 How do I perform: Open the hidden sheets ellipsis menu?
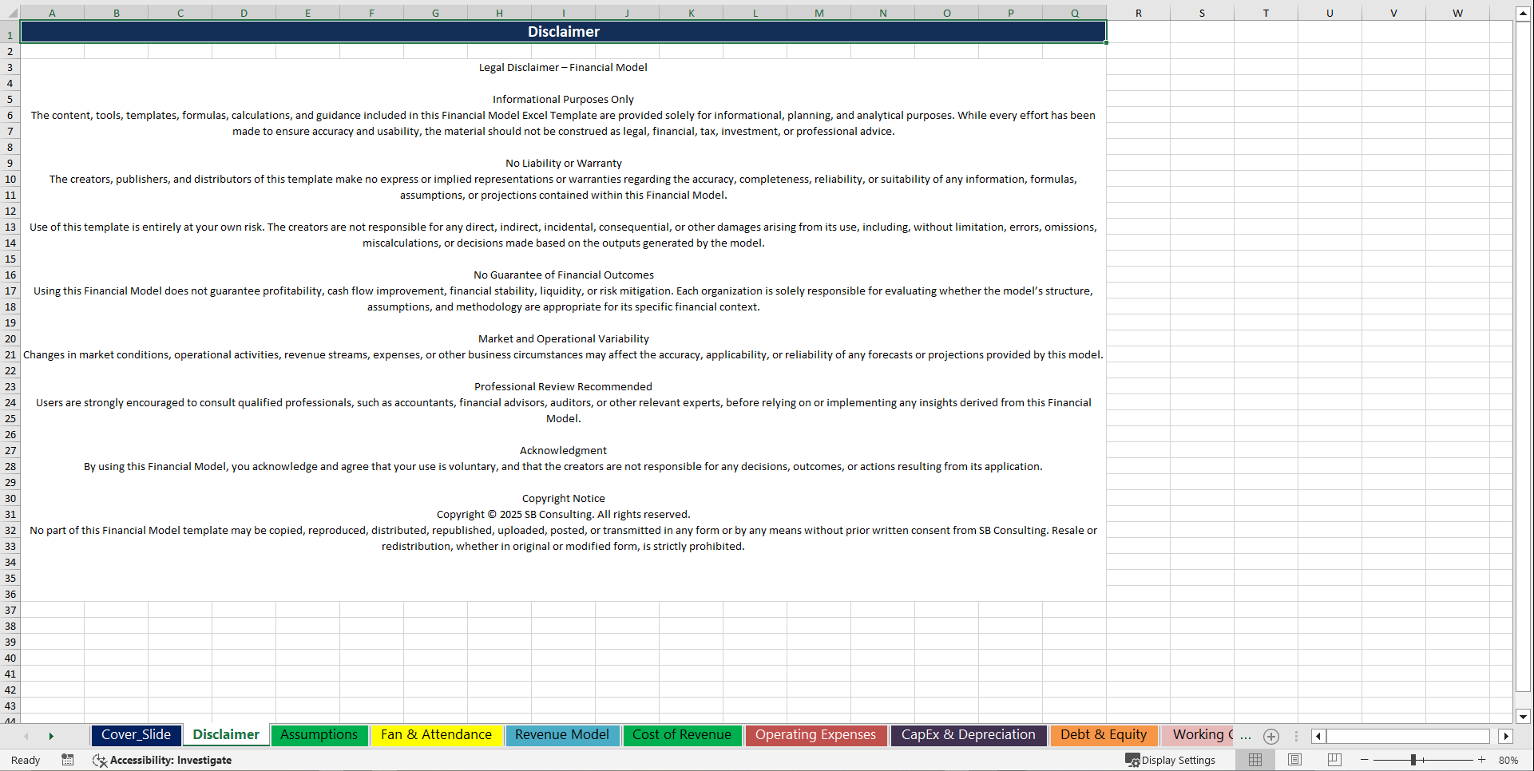pyautogui.click(x=1245, y=736)
